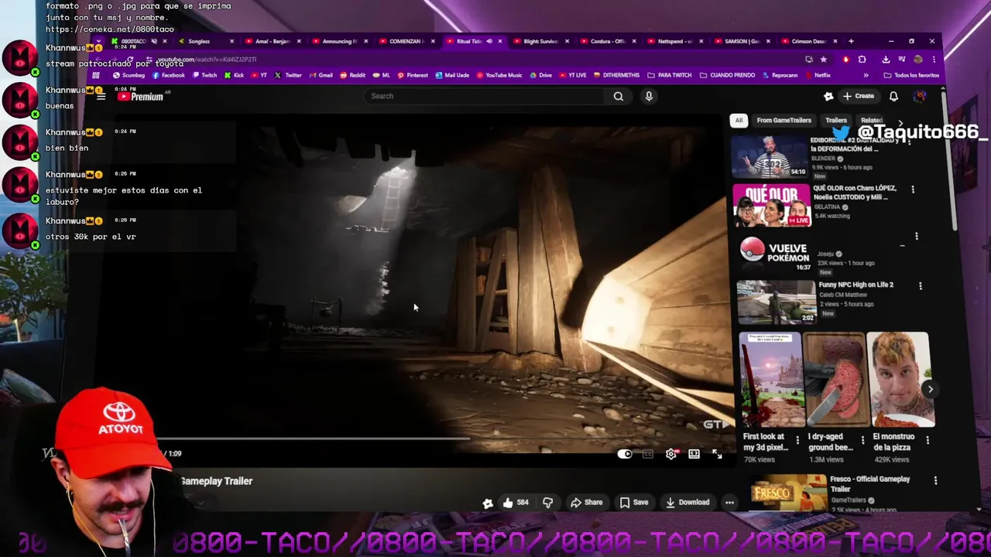Select From GameTrailers filter chip

tap(784, 120)
